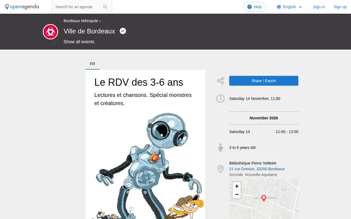Click the location pin icon beside the address
Screen dimensions: 351x219
(220, 169)
